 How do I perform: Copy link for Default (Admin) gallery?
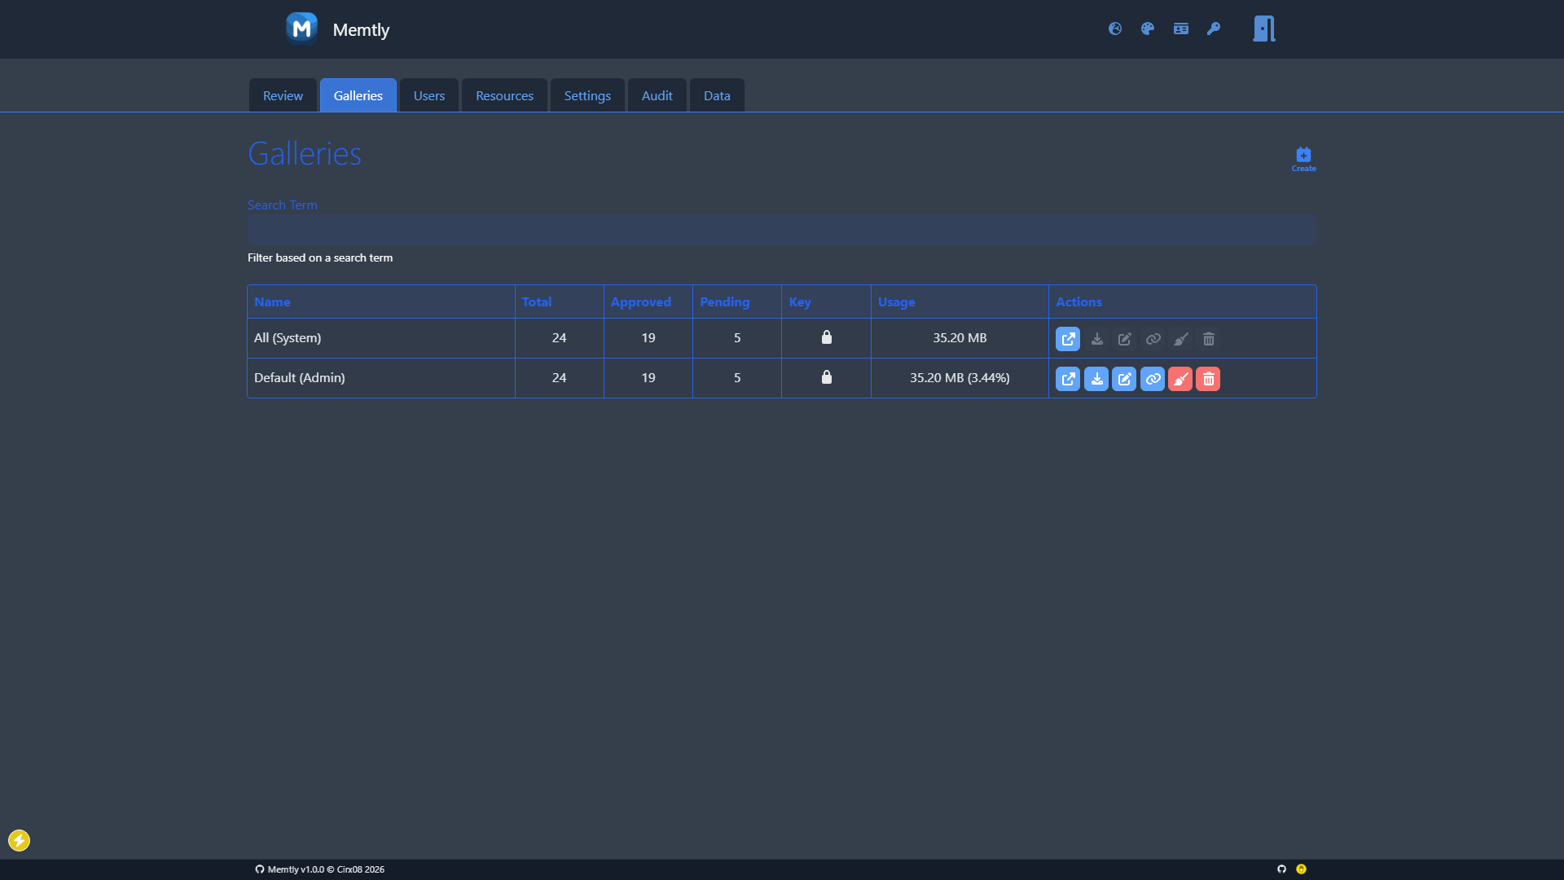click(x=1153, y=379)
